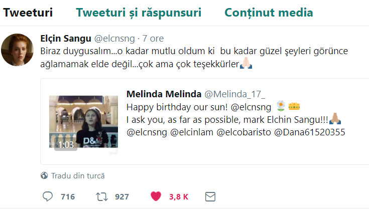Open the Tweeturi și răspunsuri tab
This screenshot has height=211, width=369.
tap(139, 13)
